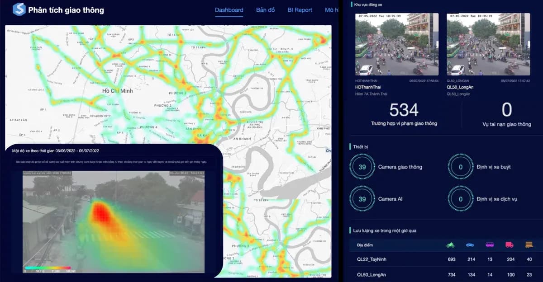543x282 pixels.
Task: Click the Thiết bị section heading
Action: coord(361,147)
